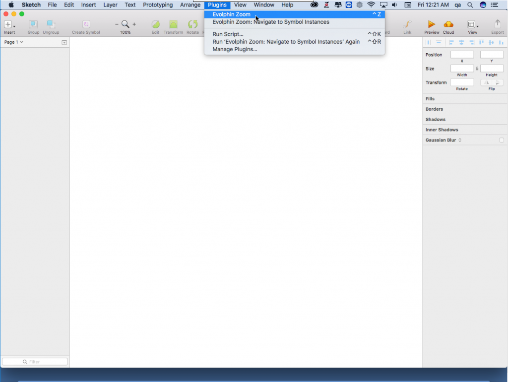Open the Insert menu in menu bar

88,5
